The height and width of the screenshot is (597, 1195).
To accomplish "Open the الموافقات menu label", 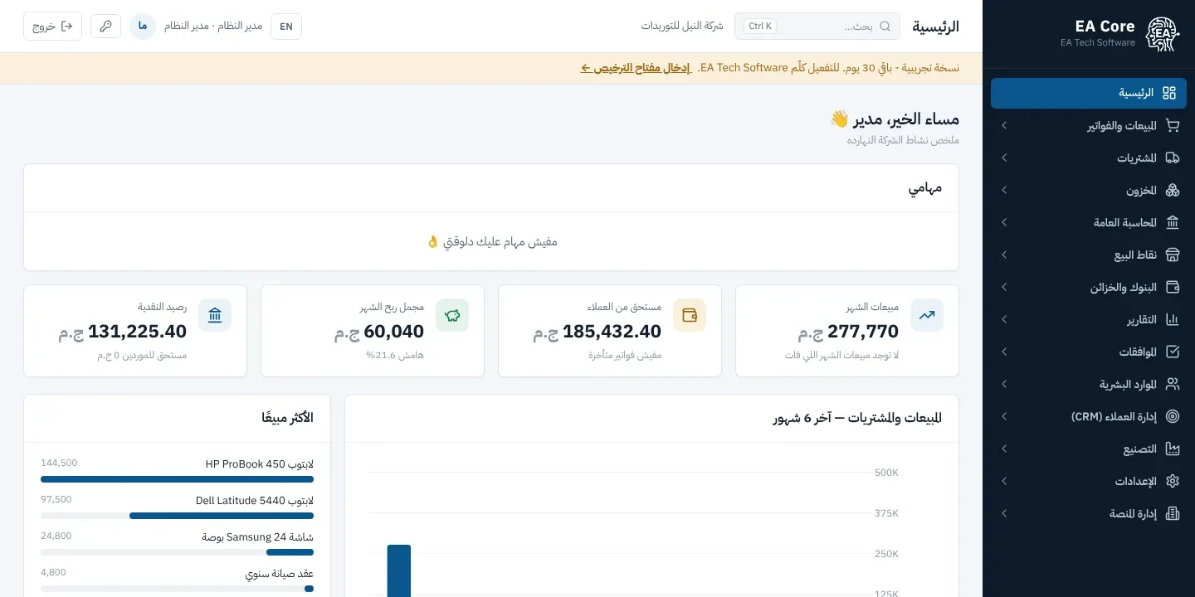I will click(1138, 352).
